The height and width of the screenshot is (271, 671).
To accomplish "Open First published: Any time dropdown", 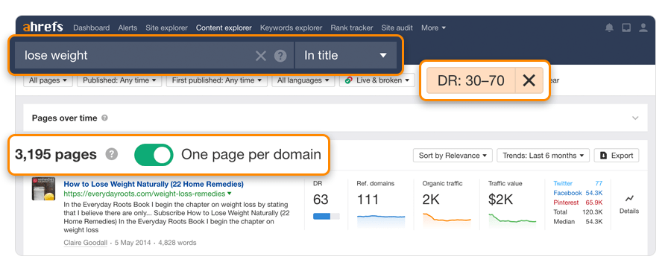I will coord(216,80).
